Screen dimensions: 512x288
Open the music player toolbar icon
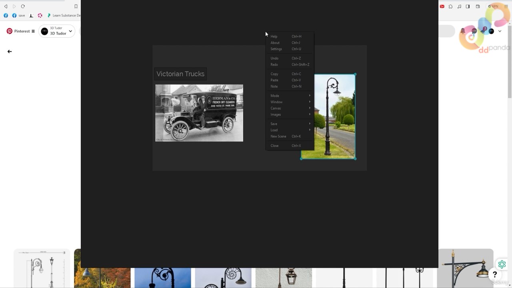coord(459,6)
